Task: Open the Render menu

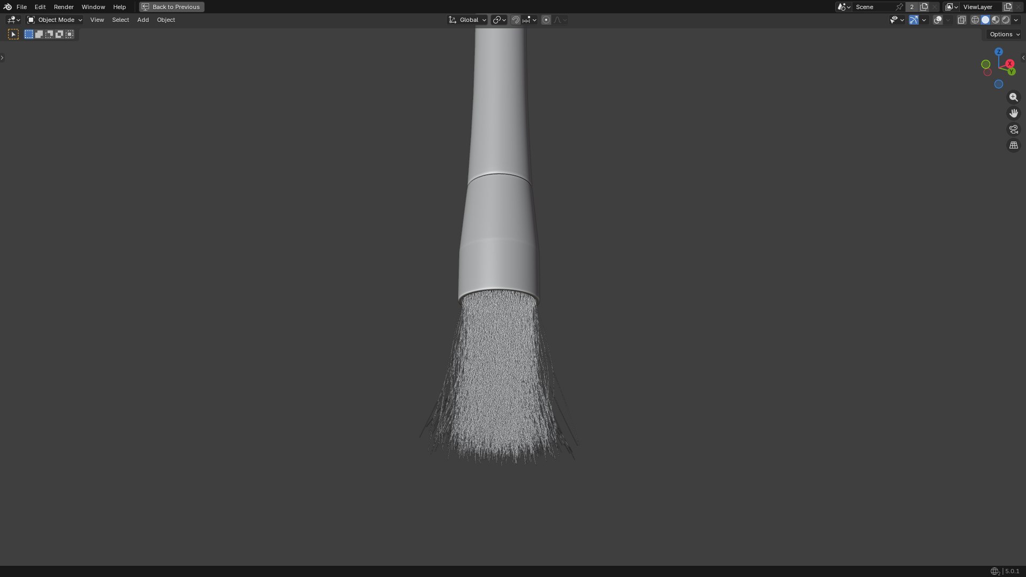Action: tap(64, 7)
